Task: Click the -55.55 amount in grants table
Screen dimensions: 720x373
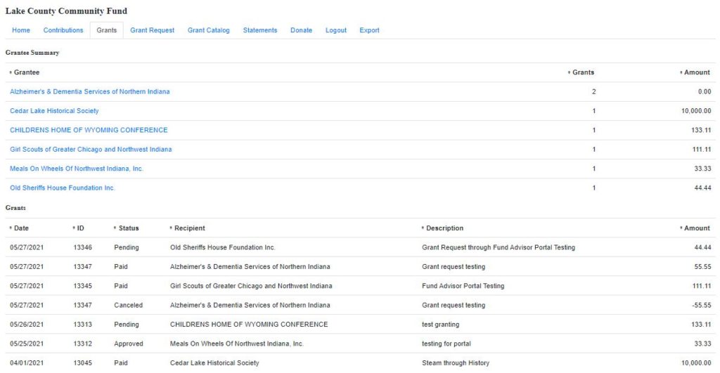Action: coord(701,305)
